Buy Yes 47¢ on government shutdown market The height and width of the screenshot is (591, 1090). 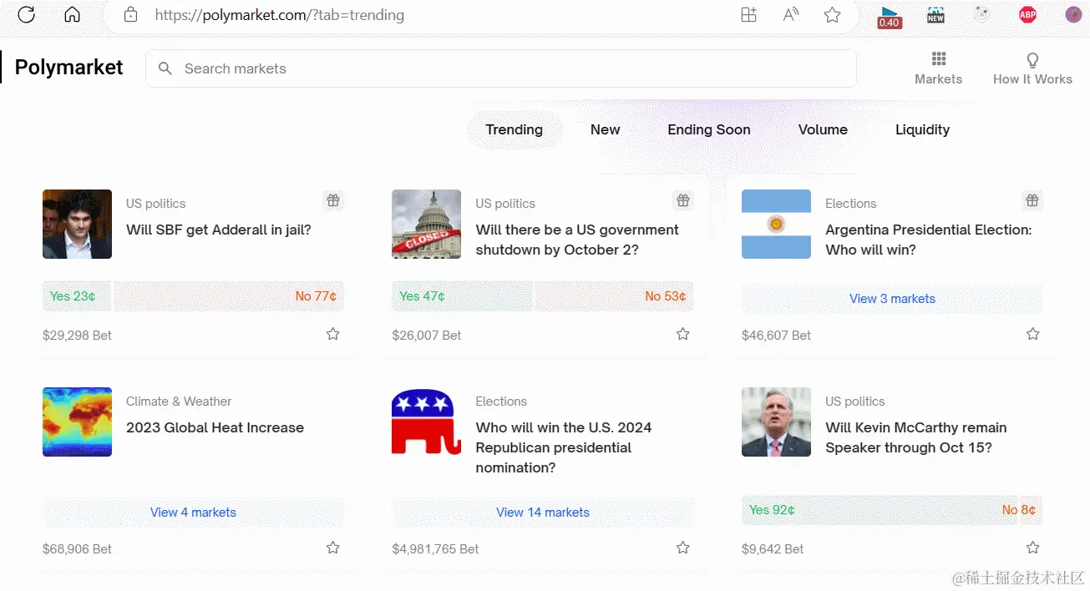pyautogui.click(x=462, y=296)
